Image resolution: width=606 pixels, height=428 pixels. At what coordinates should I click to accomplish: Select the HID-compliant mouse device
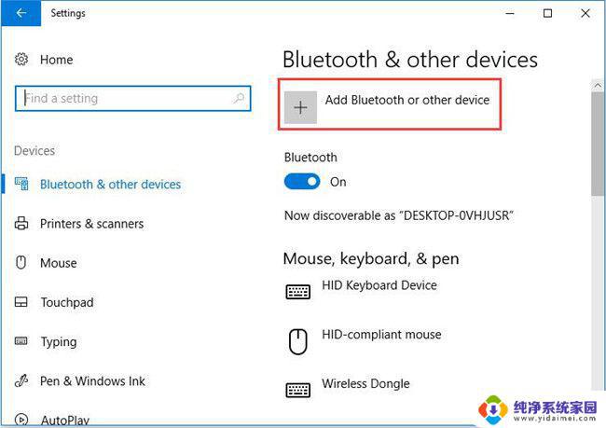coord(381,335)
